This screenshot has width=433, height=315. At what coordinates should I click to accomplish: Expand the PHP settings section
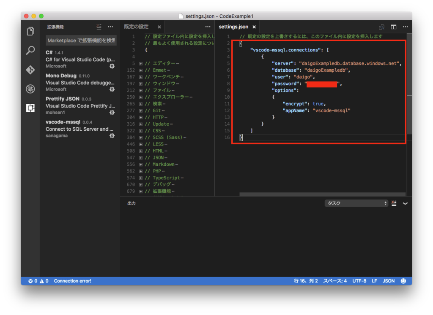click(141, 171)
